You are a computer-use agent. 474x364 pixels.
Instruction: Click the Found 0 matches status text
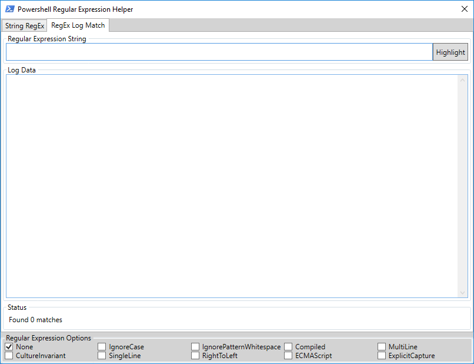click(35, 320)
